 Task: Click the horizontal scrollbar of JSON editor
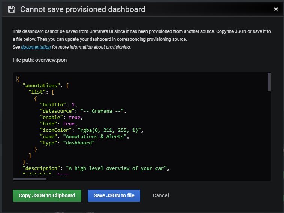pos(30,179)
